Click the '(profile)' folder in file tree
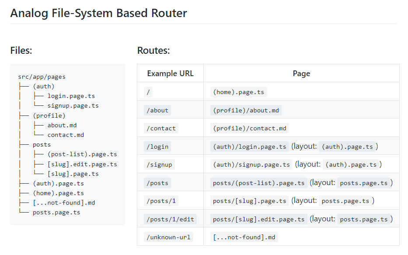This screenshot has height=255, width=408. pos(49,115)
